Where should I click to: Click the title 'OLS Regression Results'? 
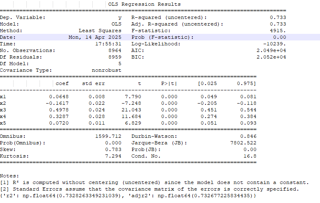[x=144, y=4]
